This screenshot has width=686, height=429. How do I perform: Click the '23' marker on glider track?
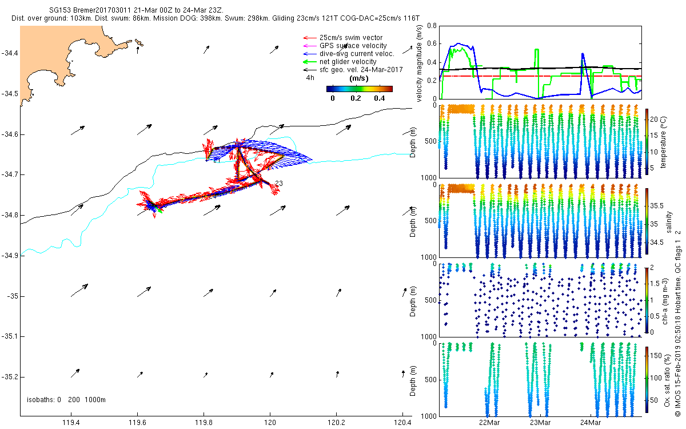pyautogui.click(x=279, y=183)
